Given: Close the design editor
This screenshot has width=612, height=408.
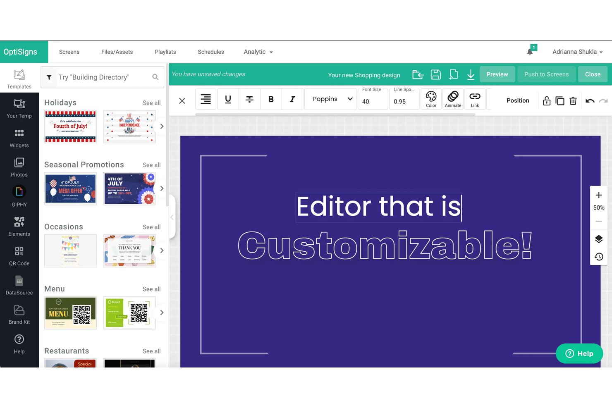Looking at the screenshot, I should click(x=593, y=74).
